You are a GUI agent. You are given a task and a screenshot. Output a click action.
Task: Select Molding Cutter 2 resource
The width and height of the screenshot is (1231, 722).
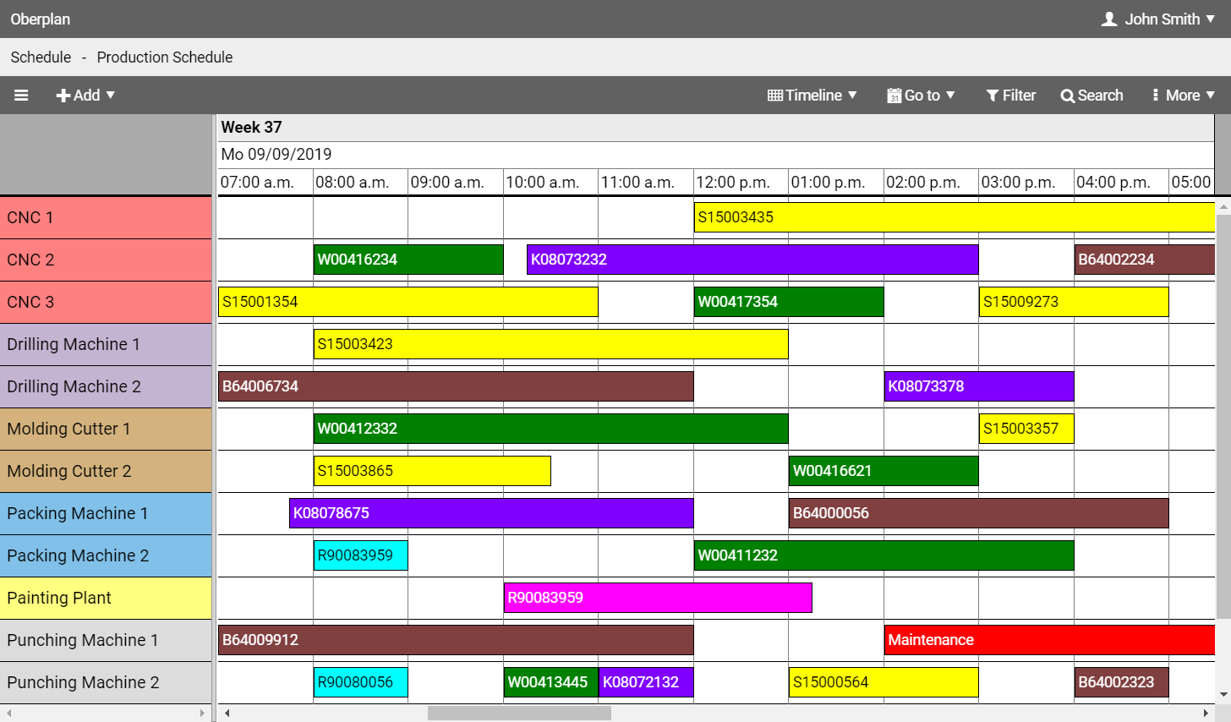click(x=106, y=472)
